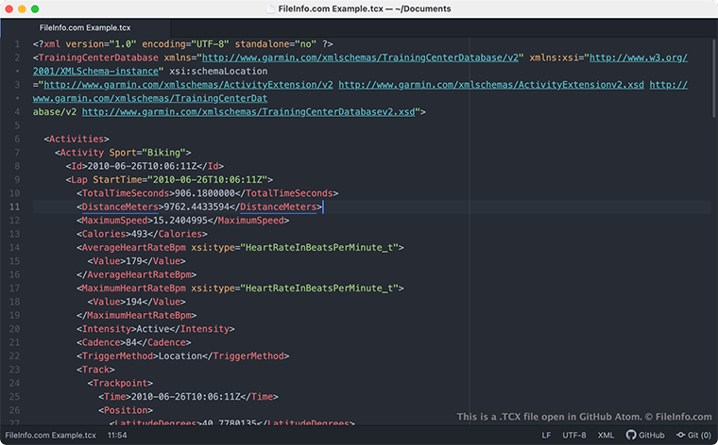This screenshot has width=718, height=445.
Task: Open the Git (0) panel indicator
Action: [693, 436]
